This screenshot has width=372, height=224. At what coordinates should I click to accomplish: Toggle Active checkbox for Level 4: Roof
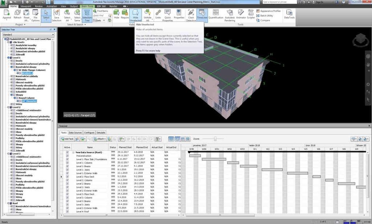click(67, 211)
